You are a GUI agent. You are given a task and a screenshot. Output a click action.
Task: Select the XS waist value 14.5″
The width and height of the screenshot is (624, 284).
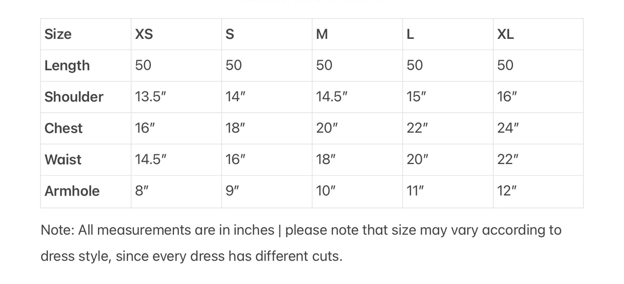pos(150,159)
